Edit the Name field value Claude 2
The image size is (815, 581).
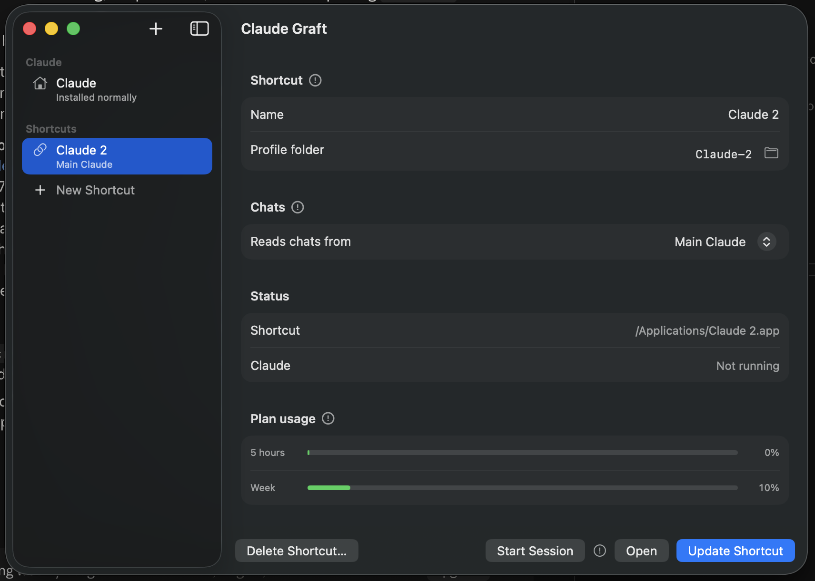(x=753, y=115)
